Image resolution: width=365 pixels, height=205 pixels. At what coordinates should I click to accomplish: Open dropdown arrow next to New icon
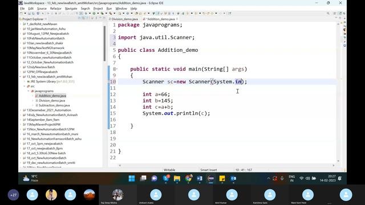pos(25,13)
